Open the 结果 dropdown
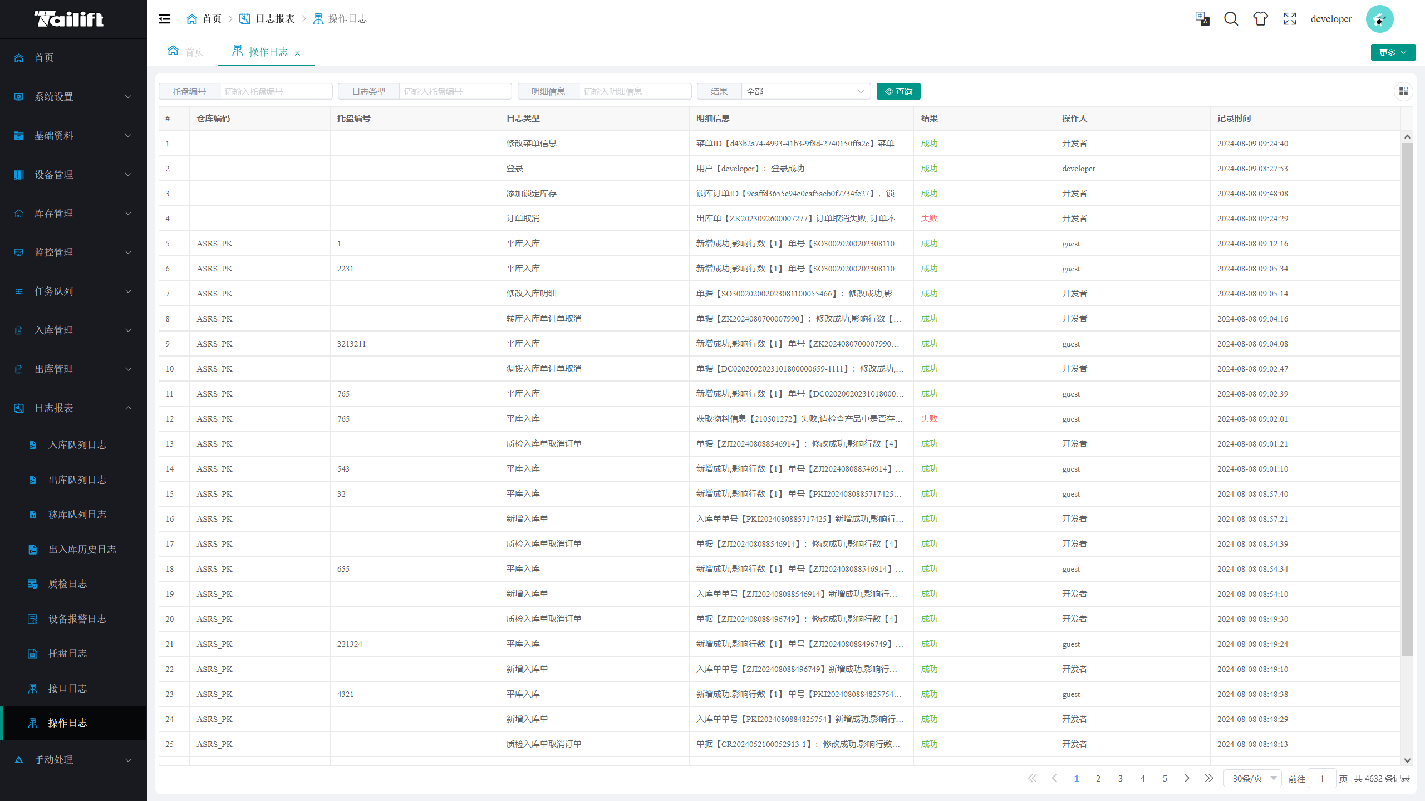 805,91
